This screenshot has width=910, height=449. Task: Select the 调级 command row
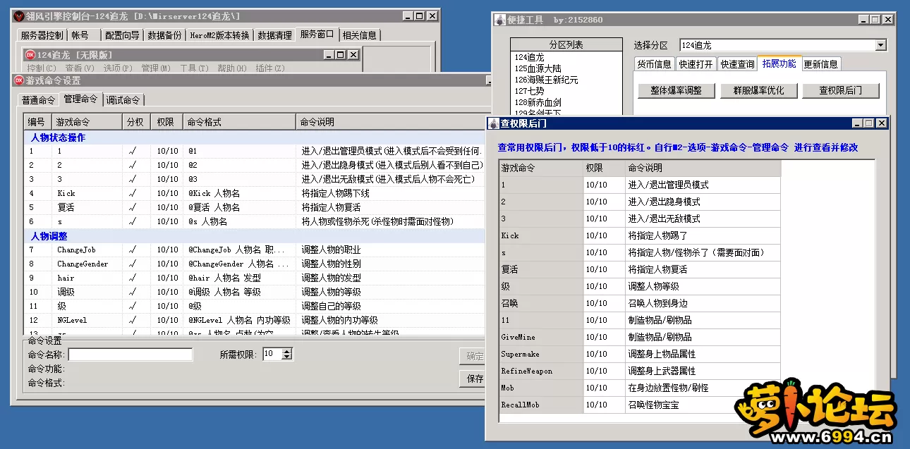(x=255, y=292)
